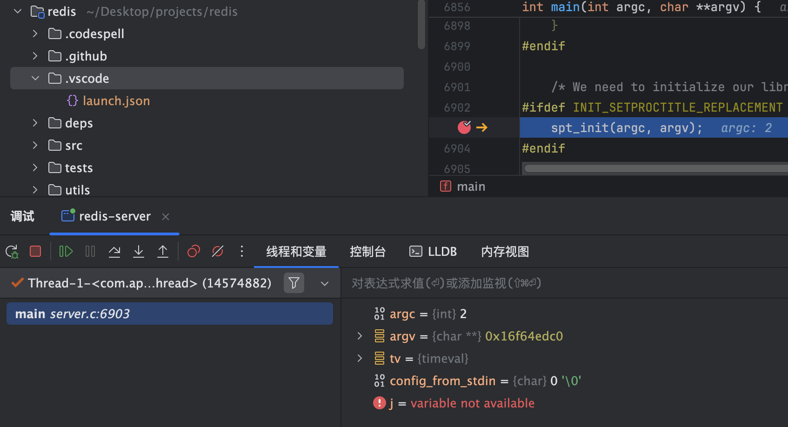Stop the debugging session

point(35,251)
